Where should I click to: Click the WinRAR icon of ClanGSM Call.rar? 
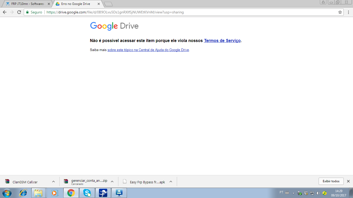7,181
